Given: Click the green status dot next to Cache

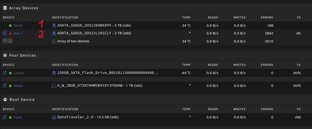Looking at the screenshot, I should tap(10, 73).
